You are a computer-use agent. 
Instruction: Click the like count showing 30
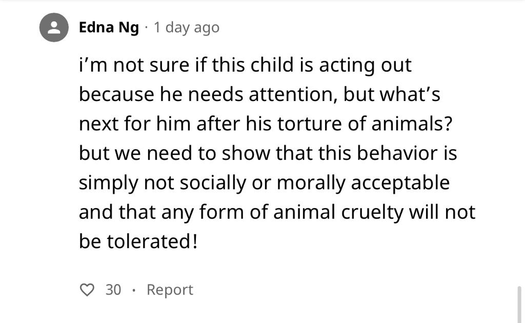[113, 290]
